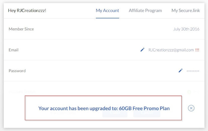Switch to the Affiliate Program tab
208x131 pixels.
(145, 11)
